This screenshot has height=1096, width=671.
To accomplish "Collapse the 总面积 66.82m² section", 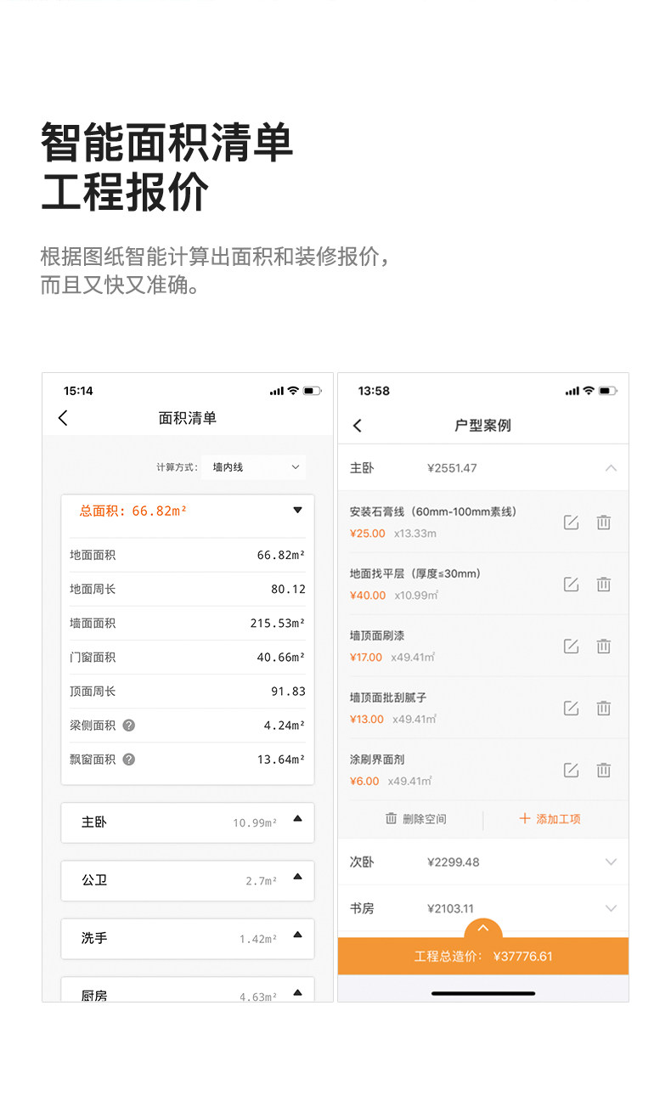I will click(x=297, y=511).
